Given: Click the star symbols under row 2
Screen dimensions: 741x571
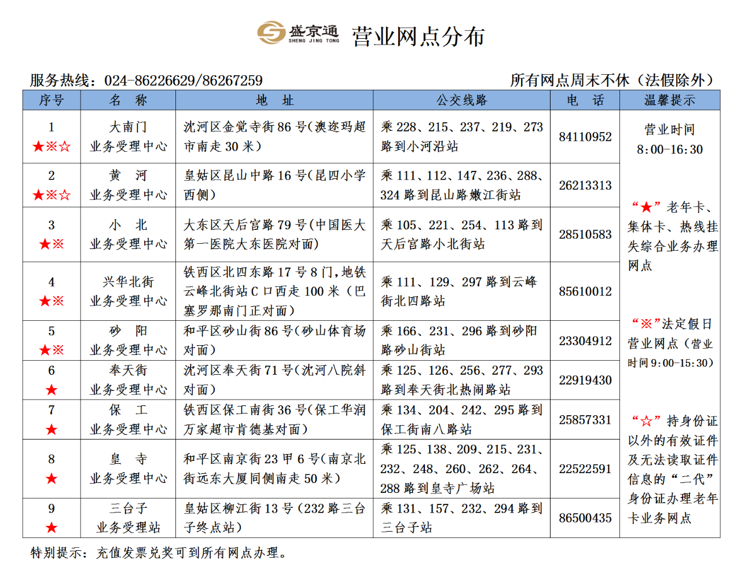Looking at the screenshot, I should (x=52, y=195).
